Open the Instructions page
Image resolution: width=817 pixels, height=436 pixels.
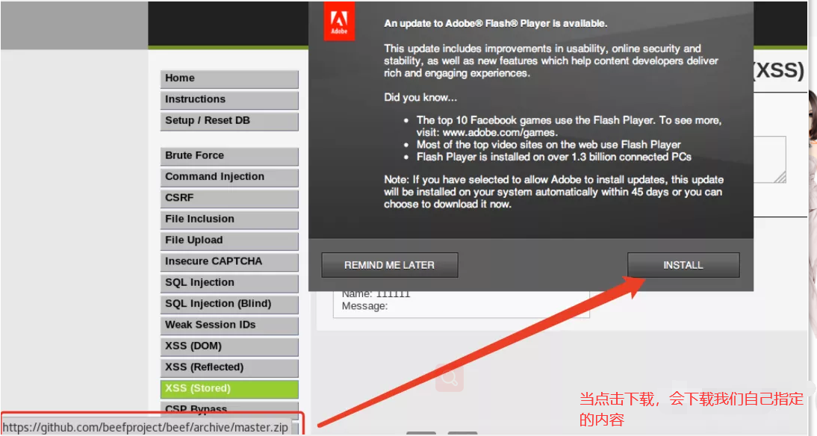pos(229,99)
